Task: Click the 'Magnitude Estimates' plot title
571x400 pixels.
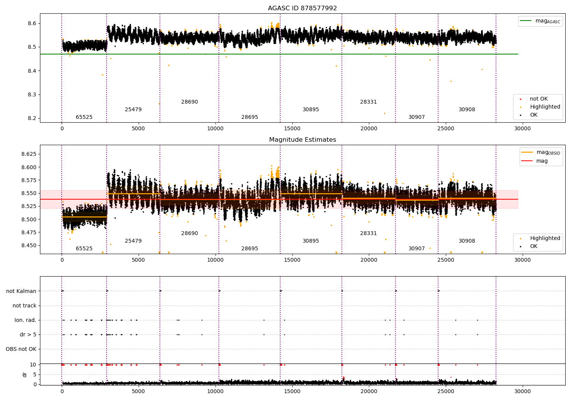Action: pos(302,140)
